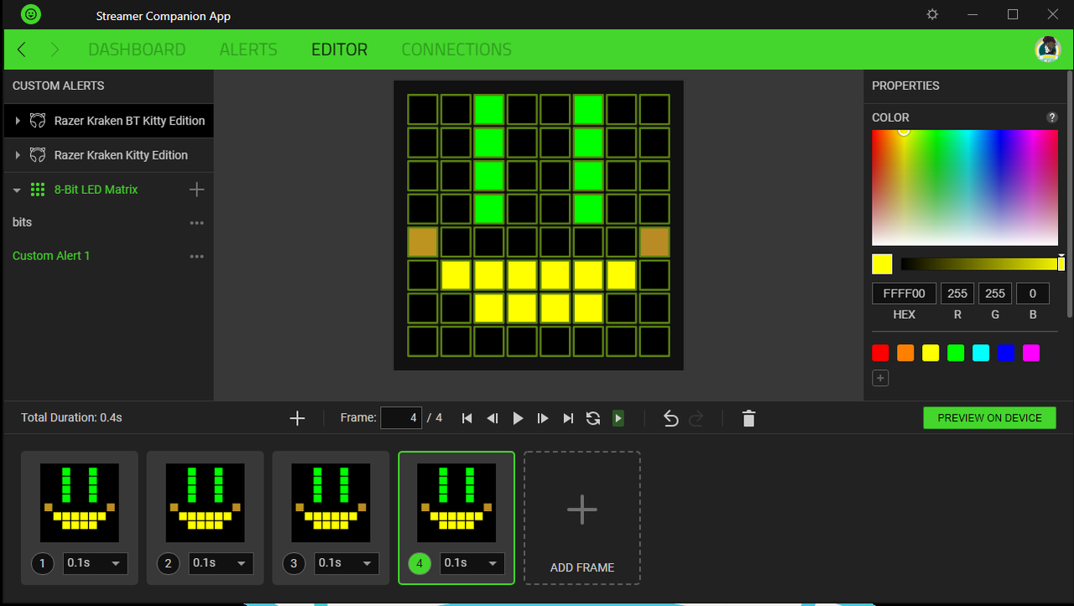Jump to the last frame
The width and height of the screenshot is (1074, 606).
568,418
